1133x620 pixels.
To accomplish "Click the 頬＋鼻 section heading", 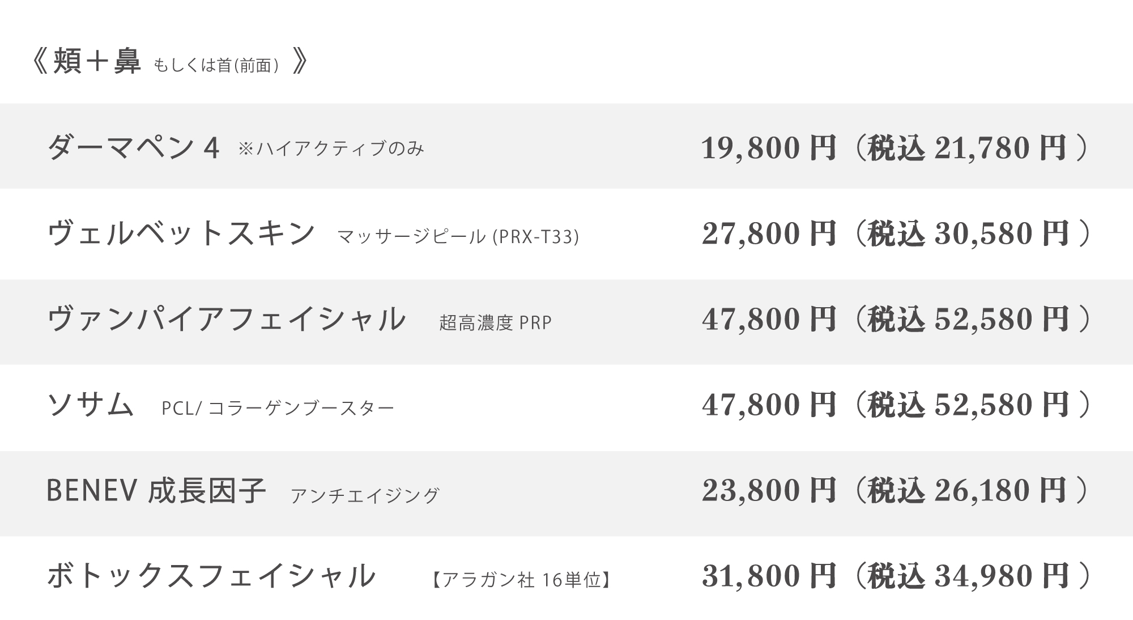I will point(97,62).
